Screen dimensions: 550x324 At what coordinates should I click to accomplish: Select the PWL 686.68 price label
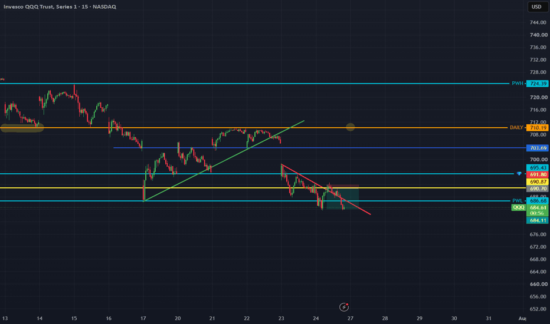coord(537,201)
